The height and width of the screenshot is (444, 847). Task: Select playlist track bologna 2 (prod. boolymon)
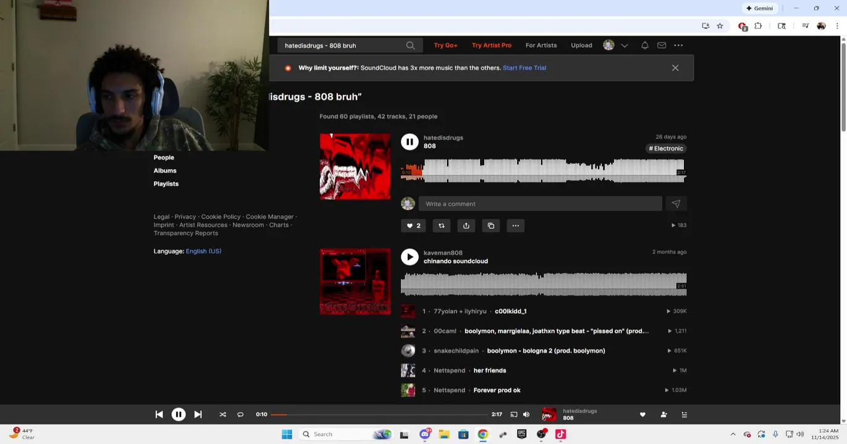546,351
